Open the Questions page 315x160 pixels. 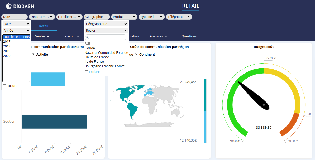coord(189,36)
